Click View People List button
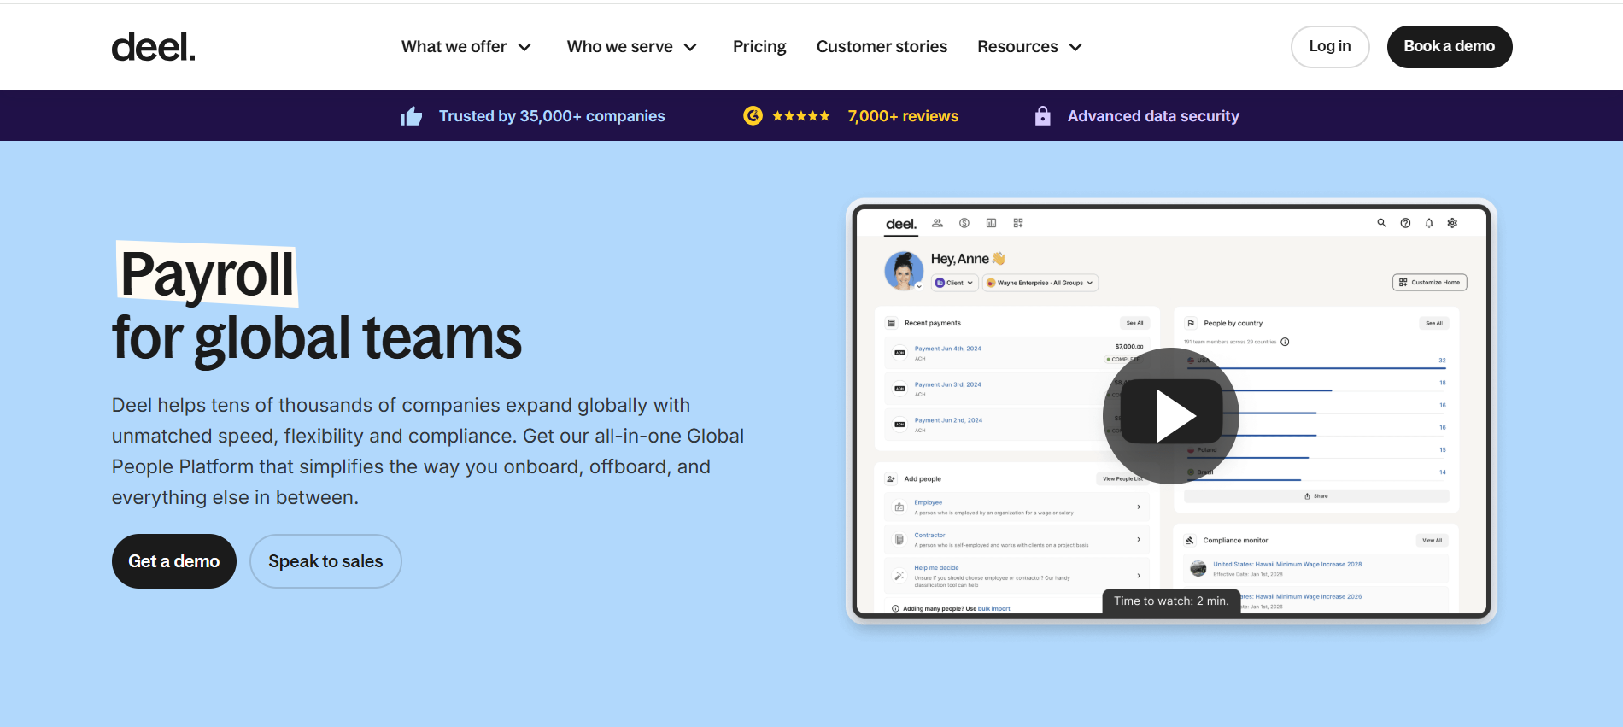 click(1122, 478)
